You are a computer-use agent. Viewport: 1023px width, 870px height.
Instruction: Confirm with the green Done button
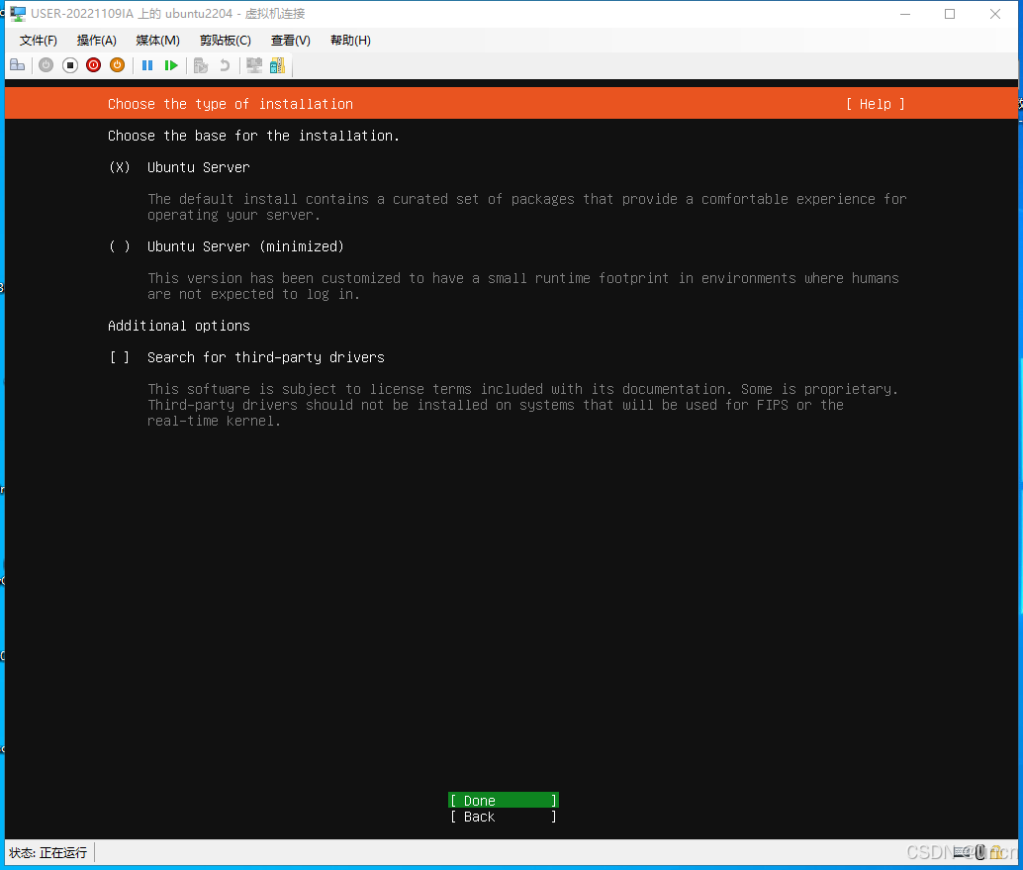(x=503, y=801)
